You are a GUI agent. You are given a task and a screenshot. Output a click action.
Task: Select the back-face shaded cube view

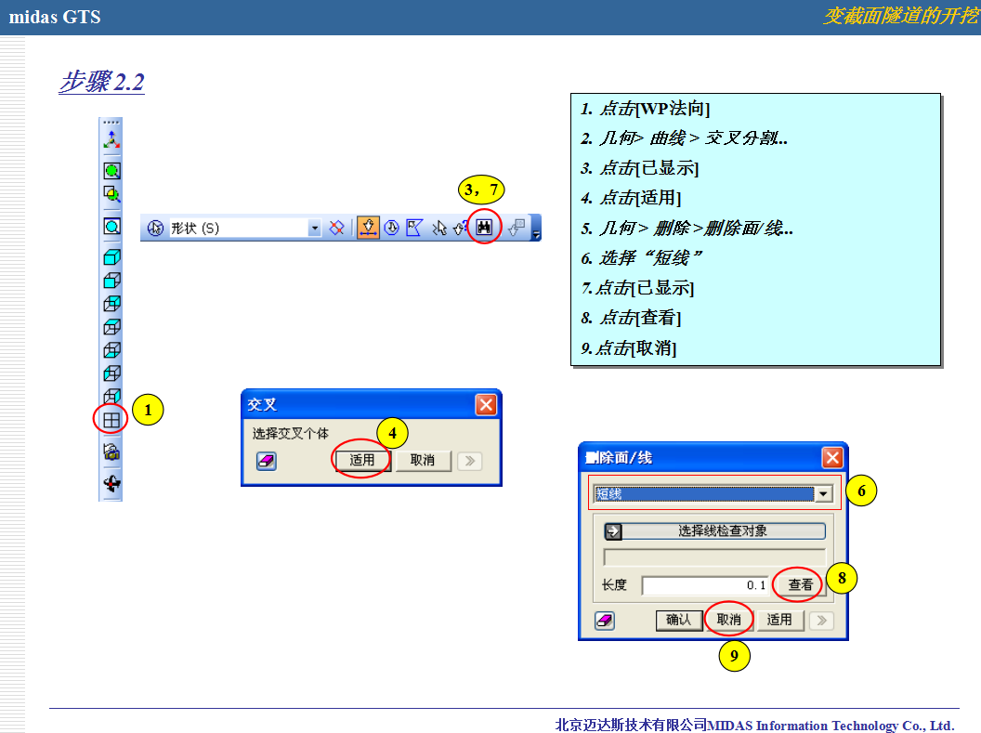(x=112, y=304)
